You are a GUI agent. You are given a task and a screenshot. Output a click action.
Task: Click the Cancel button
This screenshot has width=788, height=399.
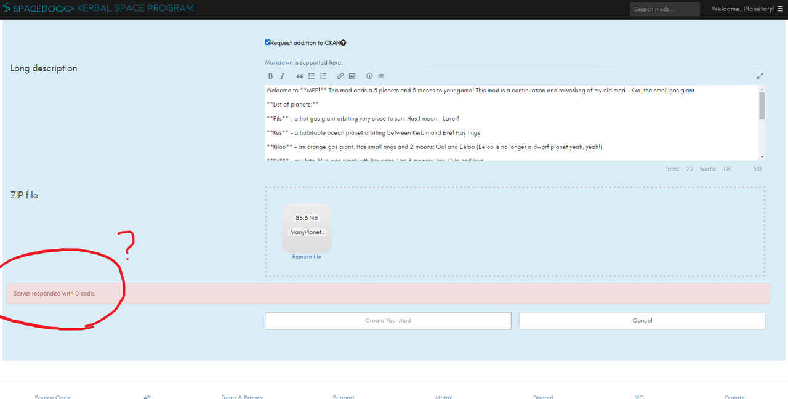click(642, 320)
